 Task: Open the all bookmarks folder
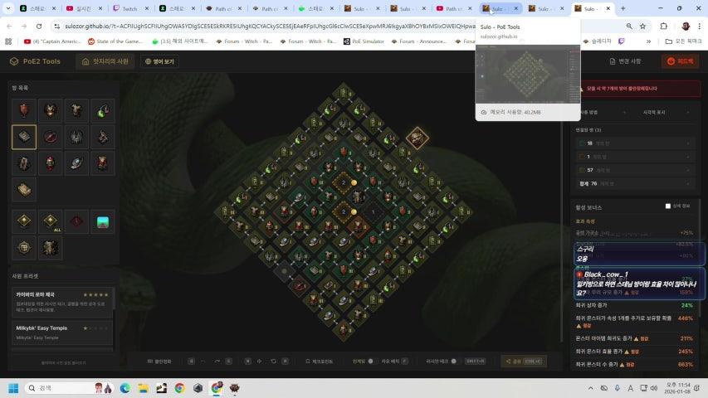(684, 41)
